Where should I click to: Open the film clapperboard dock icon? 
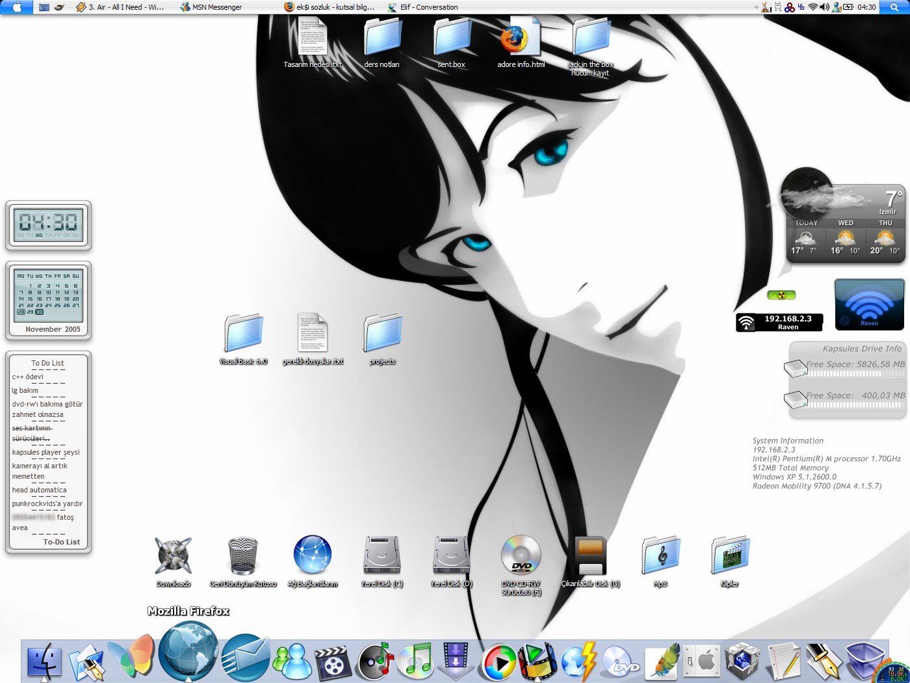pyautogui.click(x=333, y=663)
